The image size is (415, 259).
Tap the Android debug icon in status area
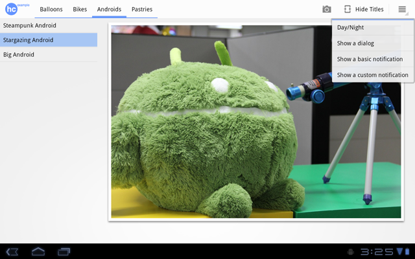[x=351, y=251]
